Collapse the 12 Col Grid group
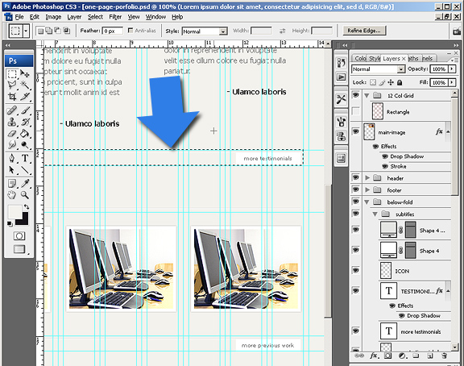The image size is (464, 366). click(x=367, y=96)
